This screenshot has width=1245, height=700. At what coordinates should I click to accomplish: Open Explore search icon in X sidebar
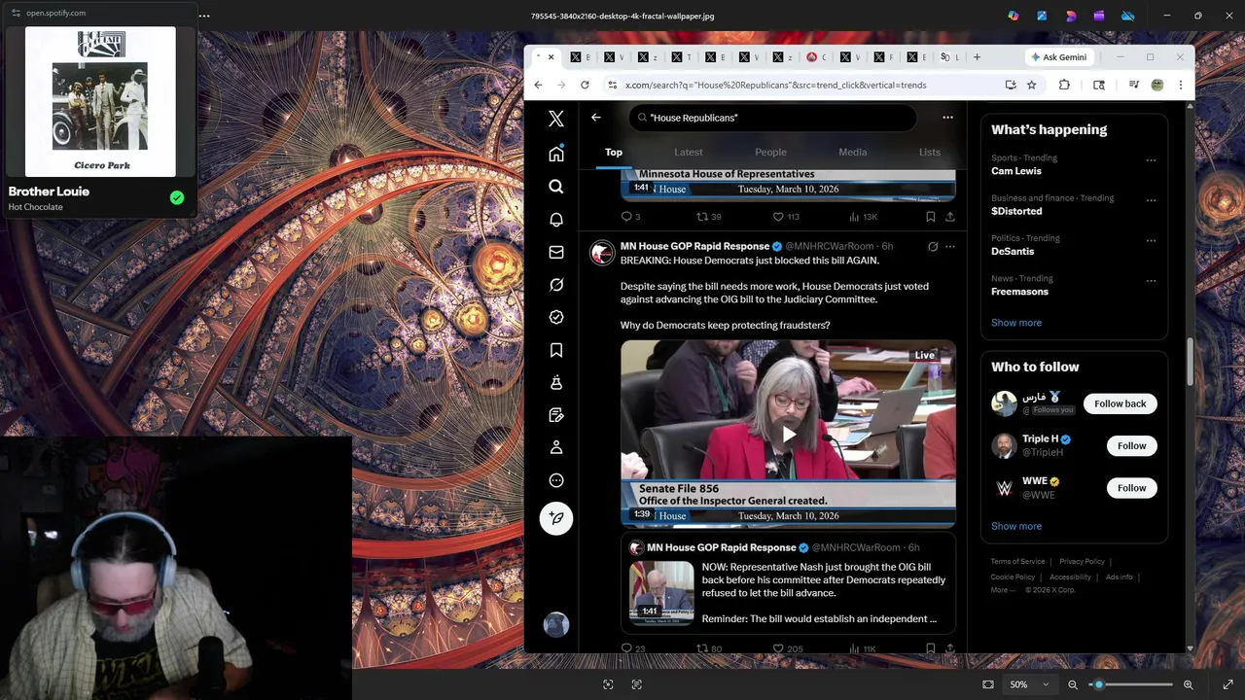pyautogui.click(x=556, y=187)
